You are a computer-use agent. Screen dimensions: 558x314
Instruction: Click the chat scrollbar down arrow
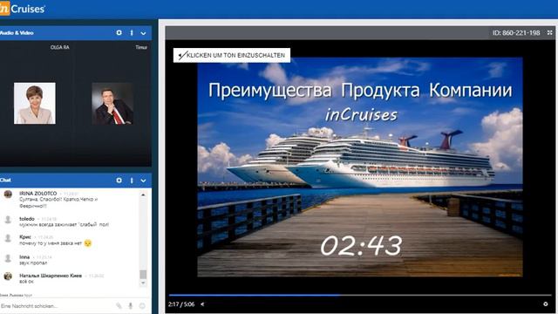pos(143,283)
